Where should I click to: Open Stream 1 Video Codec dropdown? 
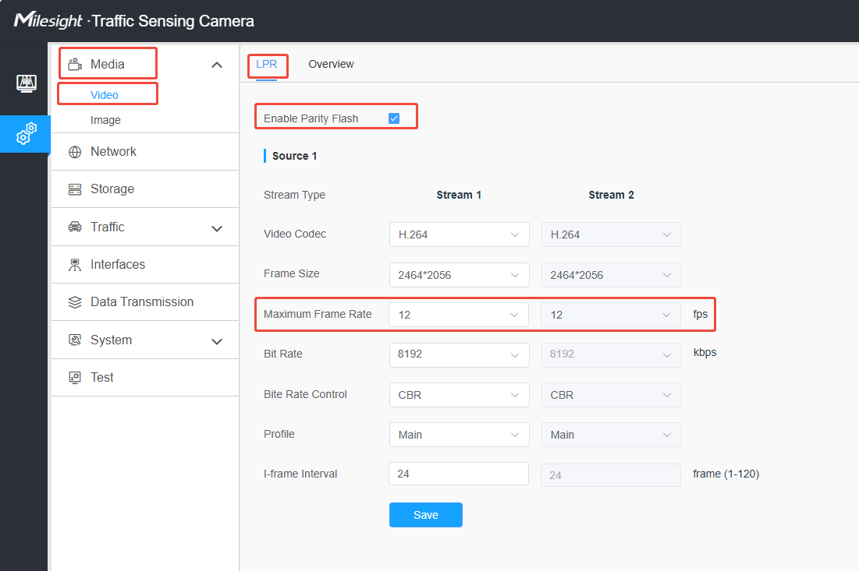click(459, 234)
